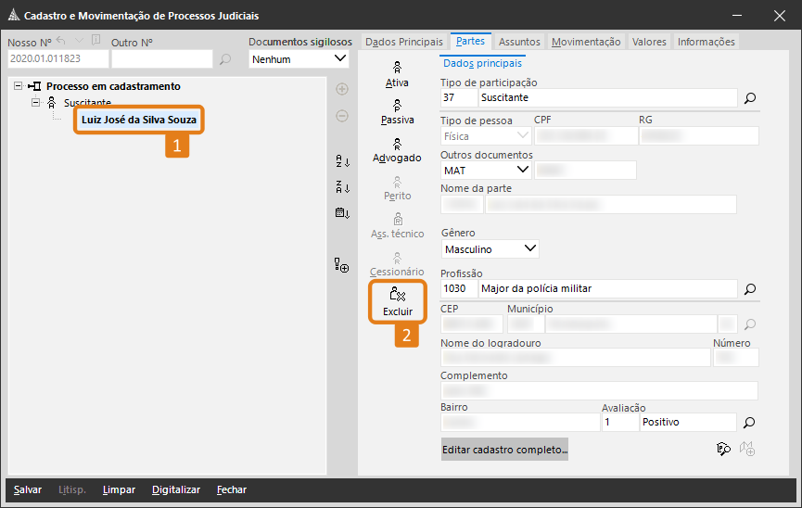Search Tipo de participação magnifier
The height and width of the screenshot is (508, 802).
(750, 97)
